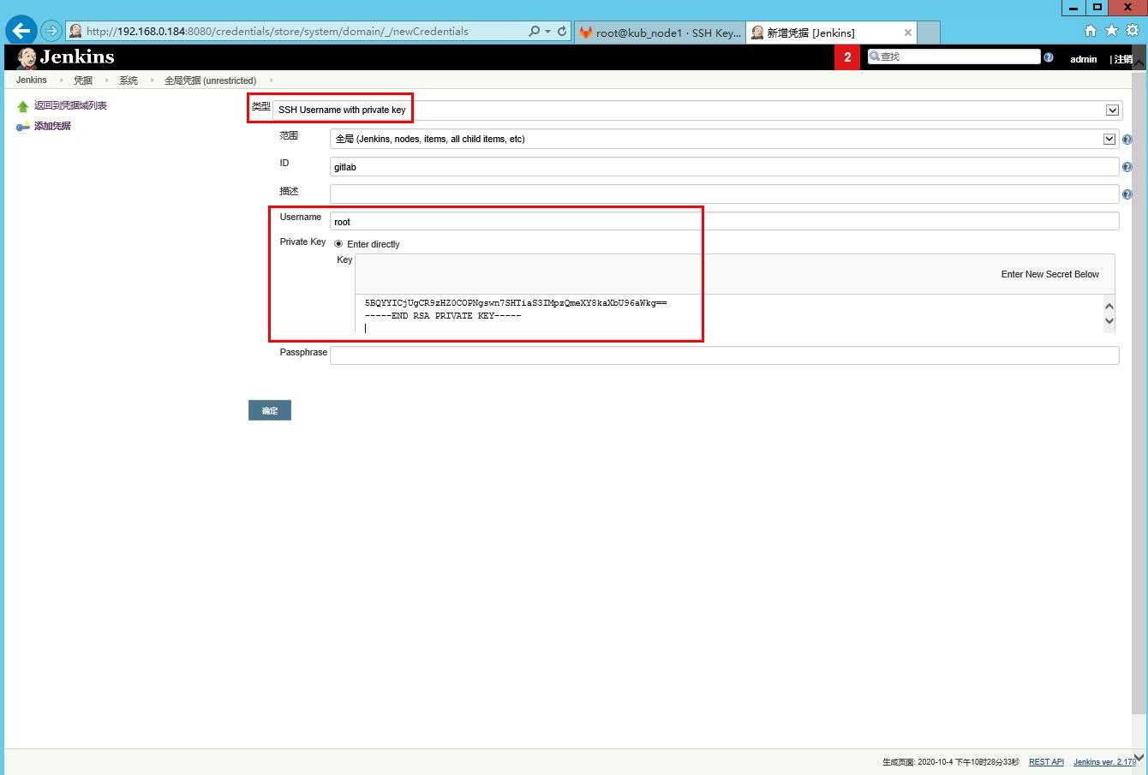The height and width of the screenshot is (775, 1148).
Task: Click help icon next to 范围 field
Action: click(1127, 139)
